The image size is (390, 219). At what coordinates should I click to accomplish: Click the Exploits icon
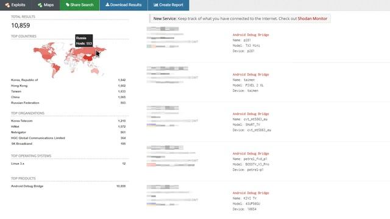(x=7, y=5)
